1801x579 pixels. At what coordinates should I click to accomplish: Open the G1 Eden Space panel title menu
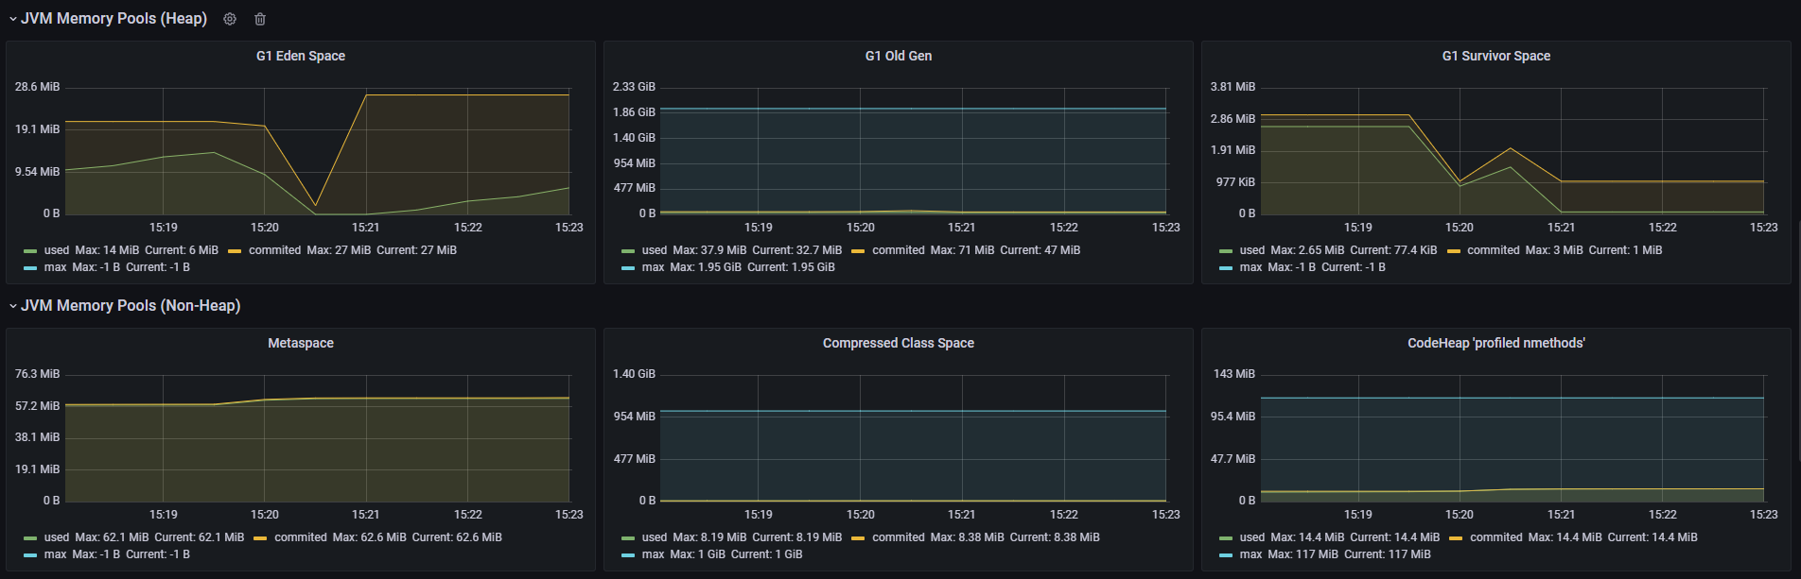301,56
